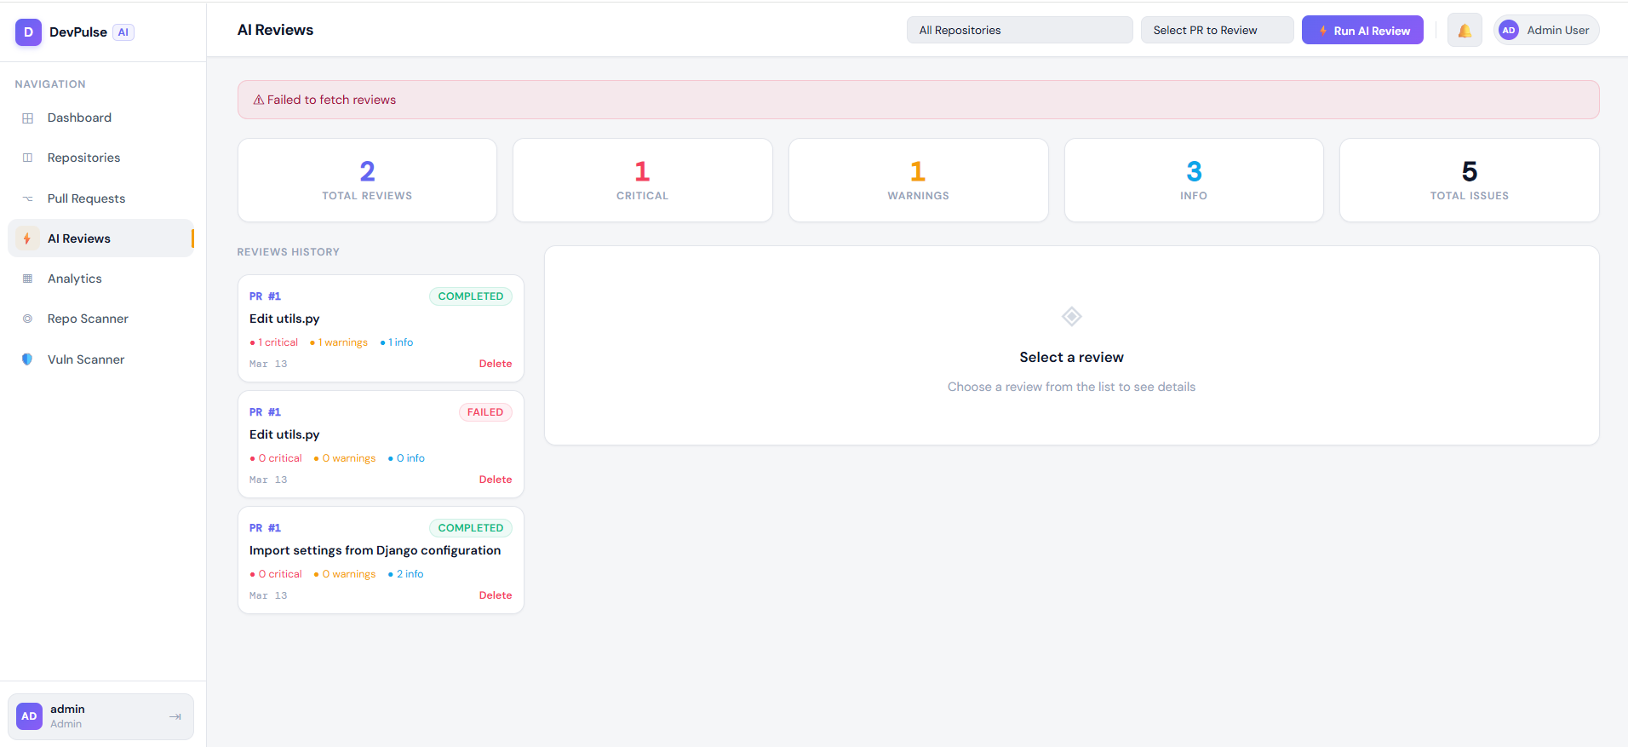Click the Total Issues stat card

pos(1470,181)
